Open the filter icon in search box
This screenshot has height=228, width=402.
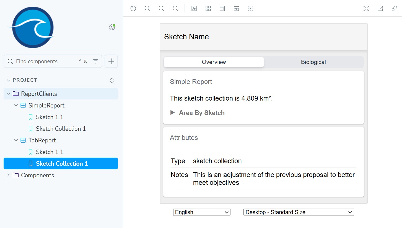tap(95, 61)
